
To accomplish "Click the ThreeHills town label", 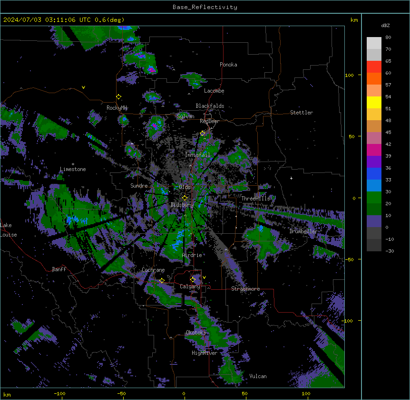I will coord(255,199).
